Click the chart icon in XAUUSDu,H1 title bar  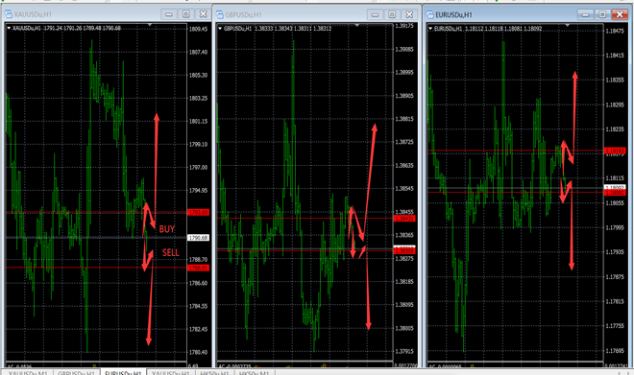point(8,14)
